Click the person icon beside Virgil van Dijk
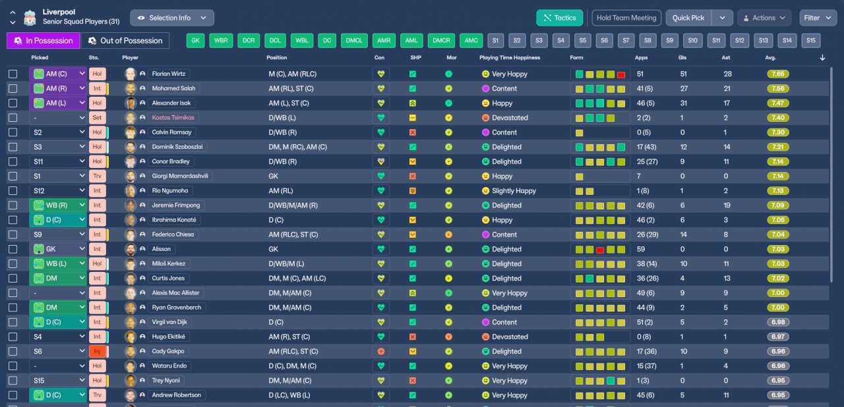Screen dimensions: 844x407 click(142, 322)
